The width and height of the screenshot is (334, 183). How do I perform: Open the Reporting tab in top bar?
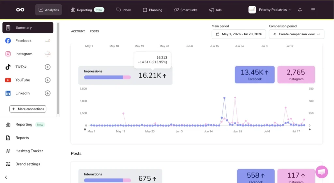click(87, 10)
